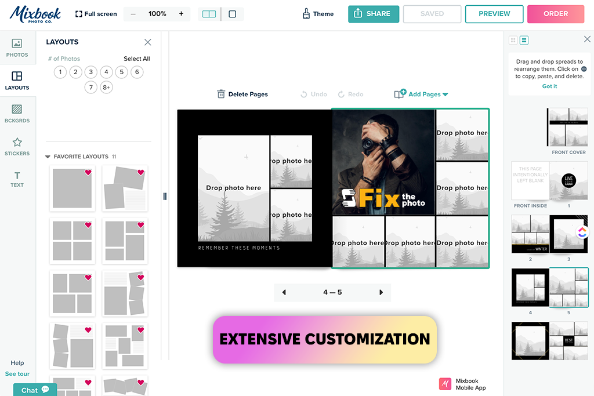This screenshot has height=396, width=594.
Task: Click the page indicator 4 — 5
Action: (332, 292)
